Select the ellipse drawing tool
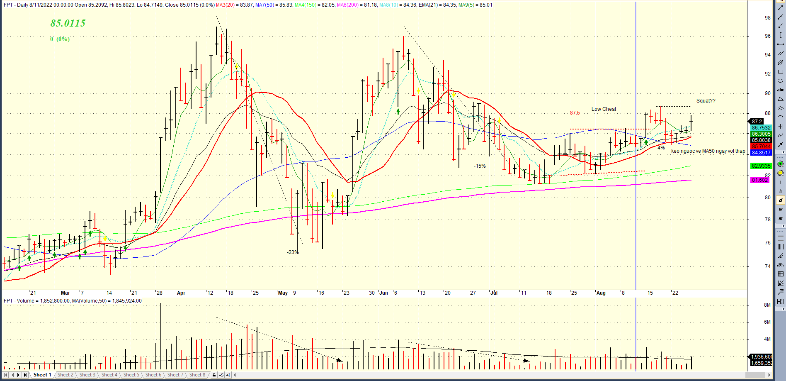This screenshot has width=786, height=381. (x=781, y=81)
